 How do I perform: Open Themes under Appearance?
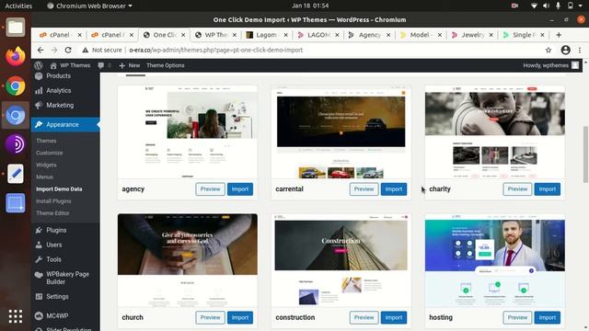pyautogui.click(x=46, y=141)
